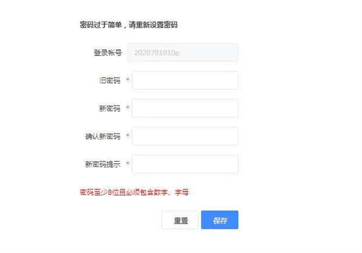The width and height of the screenshot is (362, 253).
Task: Click the 确认新密码 label text
Action: click(103, 136)
